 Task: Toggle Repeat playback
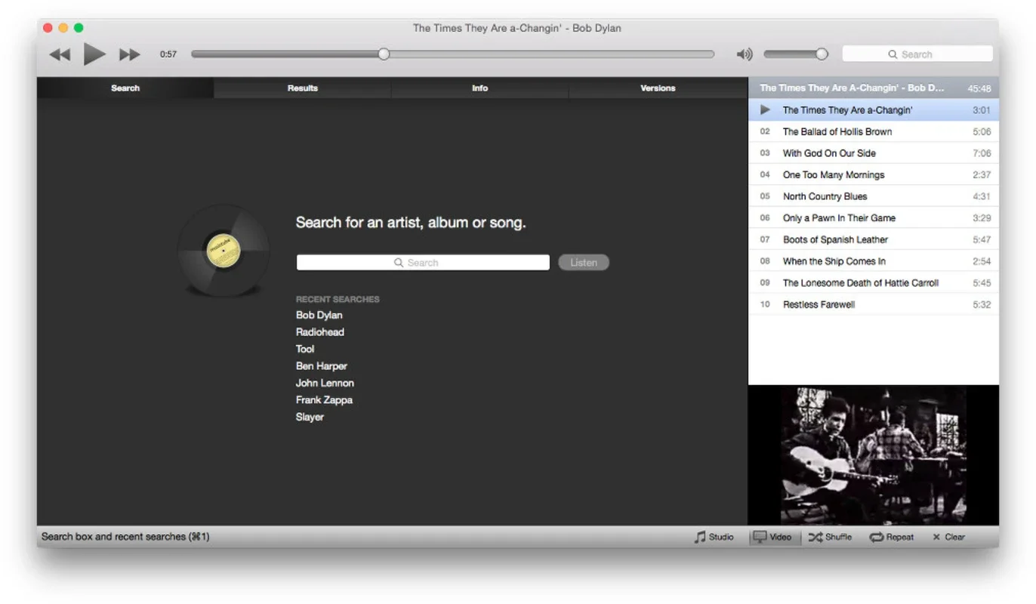pyautogui.click(x=892, y=537)
